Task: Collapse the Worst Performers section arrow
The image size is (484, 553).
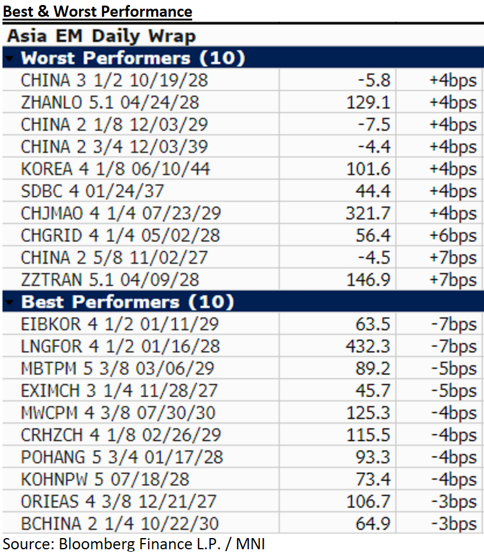Action: point(10,59)
